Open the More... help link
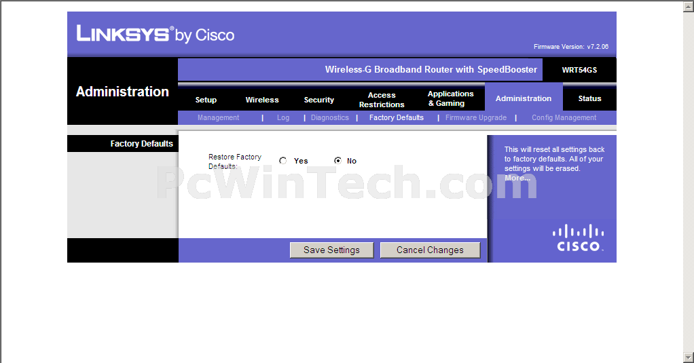 [x=517, y=178]
